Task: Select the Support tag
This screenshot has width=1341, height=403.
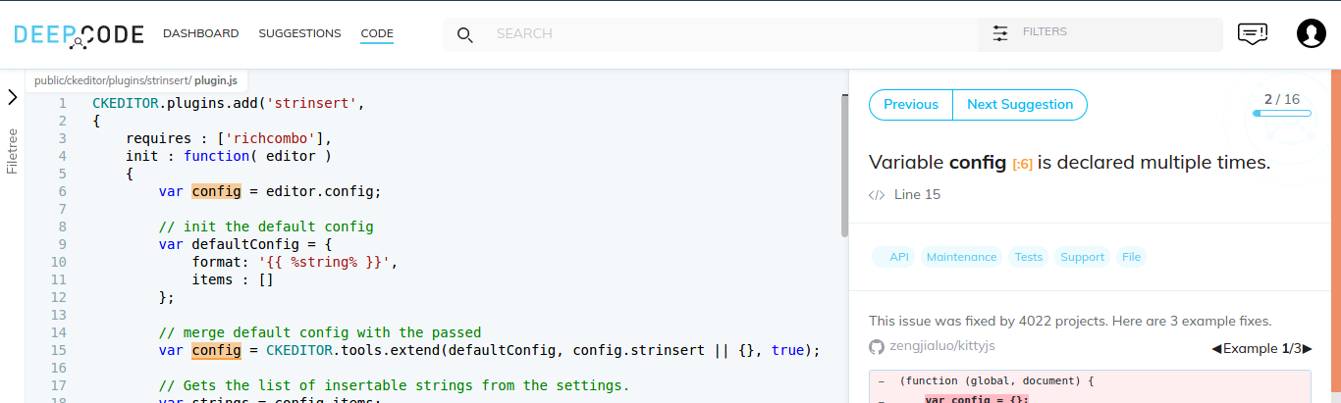Action: tap(1083, 257)
